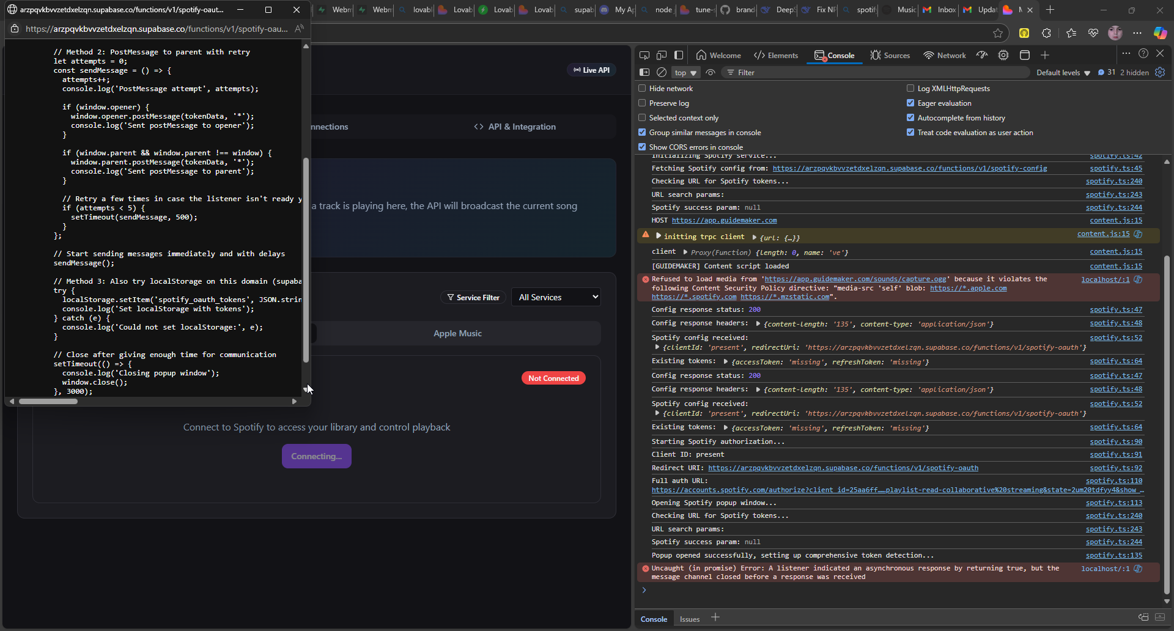
Task: Expand first Config response headers object
Action: point(758,323)
